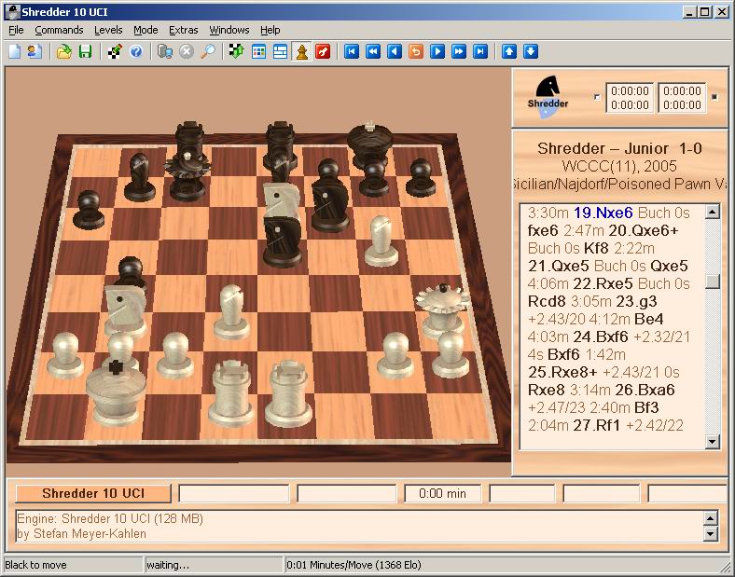Jump to the end of the game
Image resolution: width=735 pixels, height=577 pixels.
pos(479,51)
